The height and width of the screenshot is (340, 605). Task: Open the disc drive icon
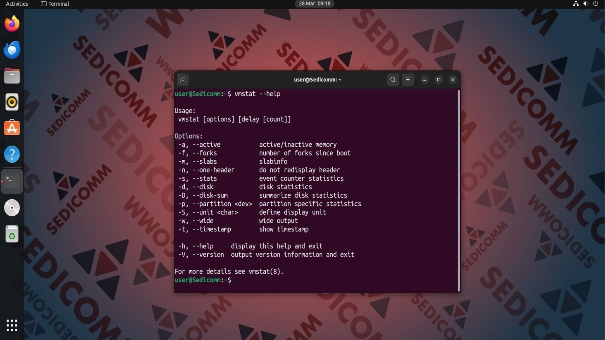[12, 208]
